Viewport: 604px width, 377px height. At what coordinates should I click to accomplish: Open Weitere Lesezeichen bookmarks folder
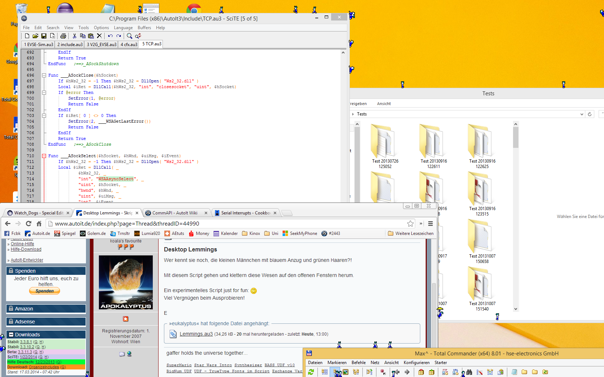tap(411, 233)
